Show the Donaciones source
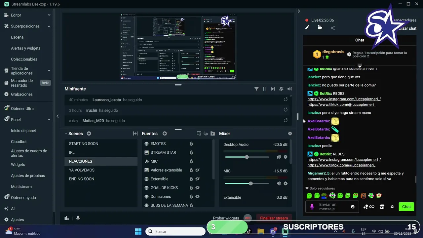 pyautogui.click(x=198, y=197)
